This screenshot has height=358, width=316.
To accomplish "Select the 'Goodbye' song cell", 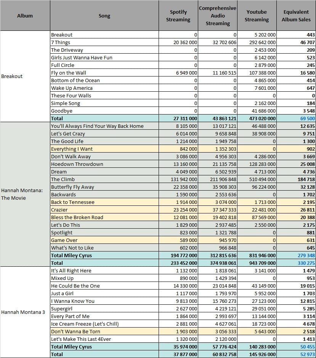I will [104, 111].
